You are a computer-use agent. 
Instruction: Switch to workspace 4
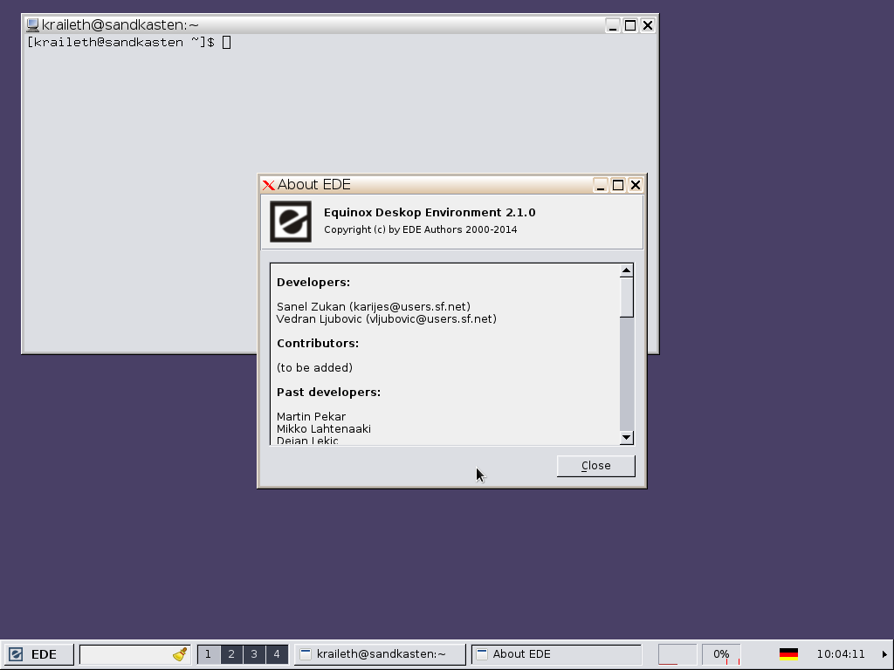point(277,654)
